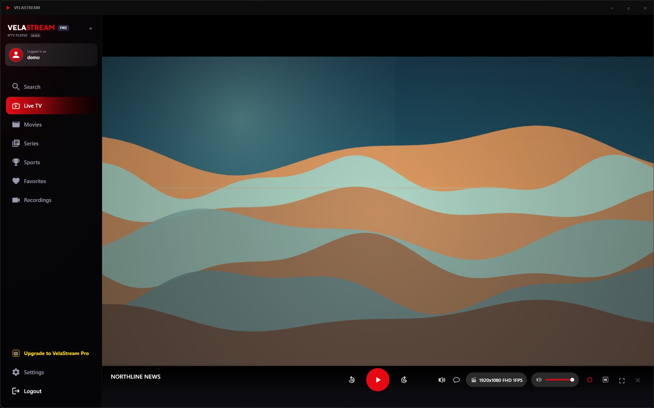Skip forward 10 seconds

pyautogui.click(x=404, y=380)
